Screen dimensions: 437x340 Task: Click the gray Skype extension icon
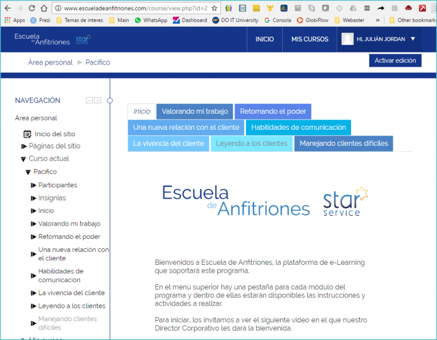click(312, 8)
